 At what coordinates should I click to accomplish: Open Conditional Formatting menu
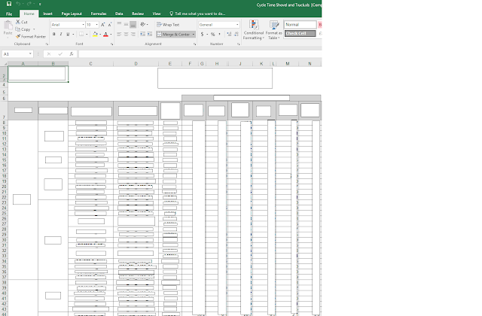pyautogui.click(x=253, y=30)
